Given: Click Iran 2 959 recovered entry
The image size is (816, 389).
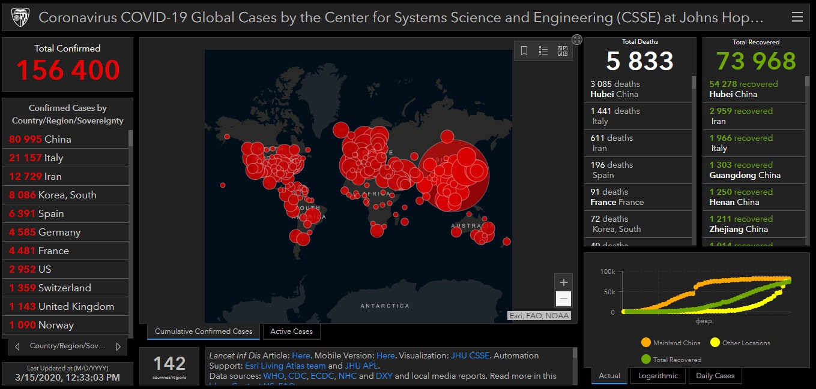Looking at the screenshot, I should click(x=754, y=116).
